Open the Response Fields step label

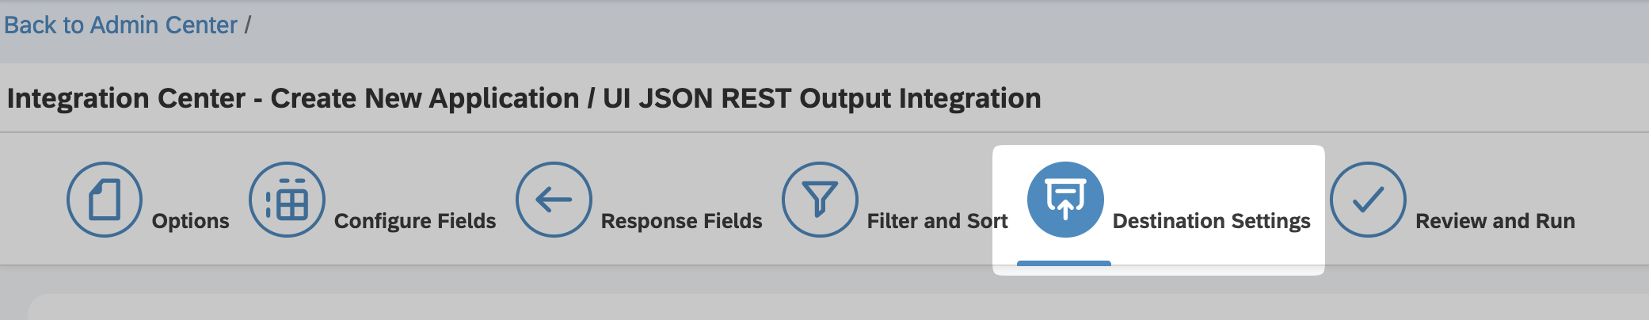click(681, 221)
